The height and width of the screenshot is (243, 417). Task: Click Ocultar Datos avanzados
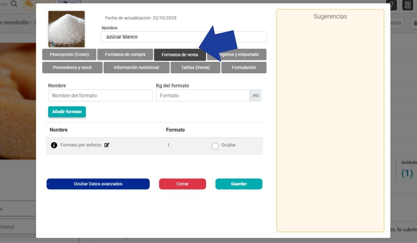pyautogui.click(x=98, y=184)
